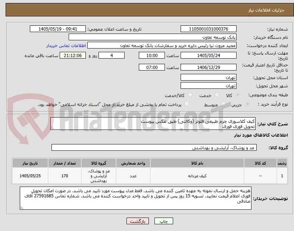Click the delivery city field تهران

point(209,86)
